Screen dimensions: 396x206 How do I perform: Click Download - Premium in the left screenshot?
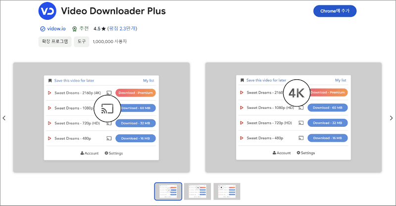pyautogui.click(x=136, y=93)
